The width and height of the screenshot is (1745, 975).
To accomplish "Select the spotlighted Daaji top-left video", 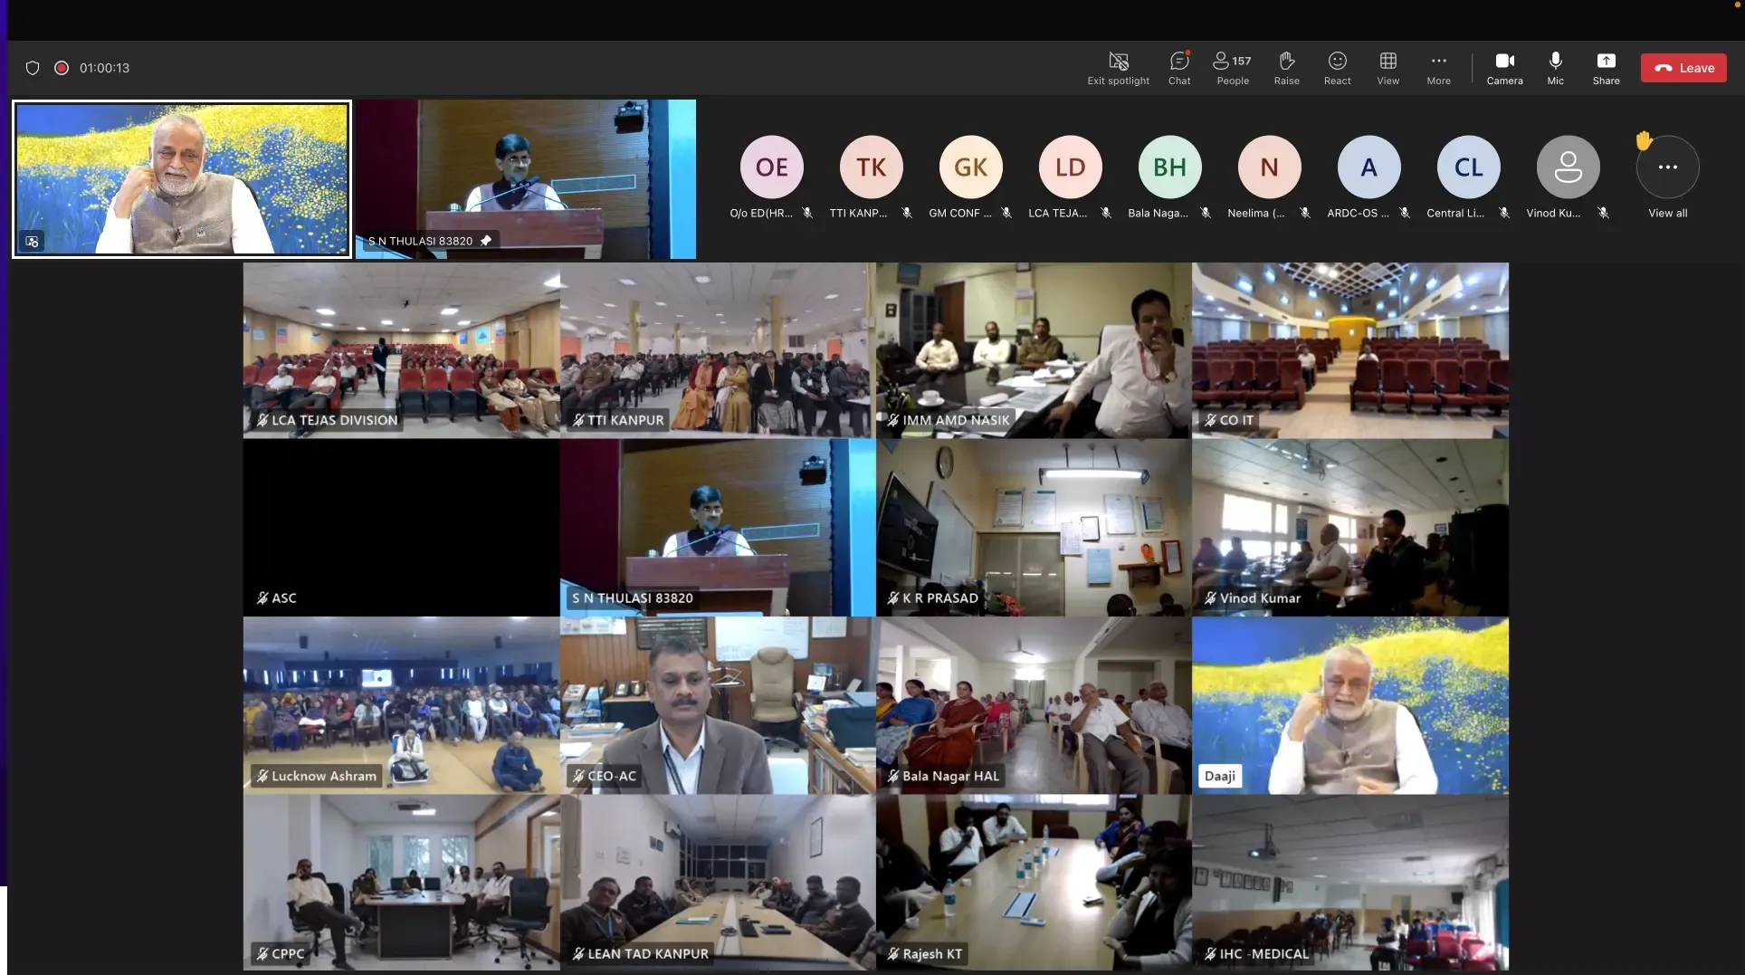I will coord(182,179).
